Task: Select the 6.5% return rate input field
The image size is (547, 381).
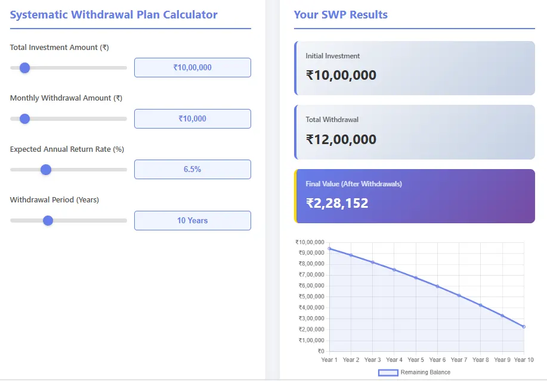Action: [x=192, y=169]
